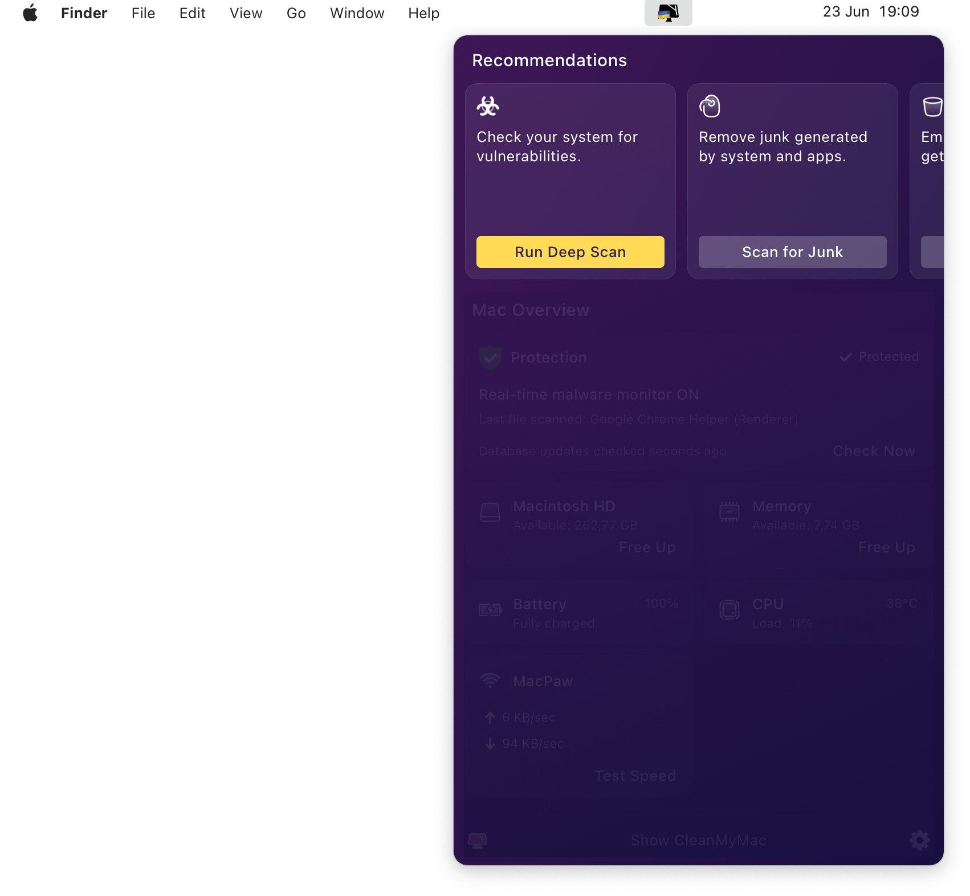Click the '94 KB/sec' download value
The height and width of the screenshot is (896, 970).
533,744
